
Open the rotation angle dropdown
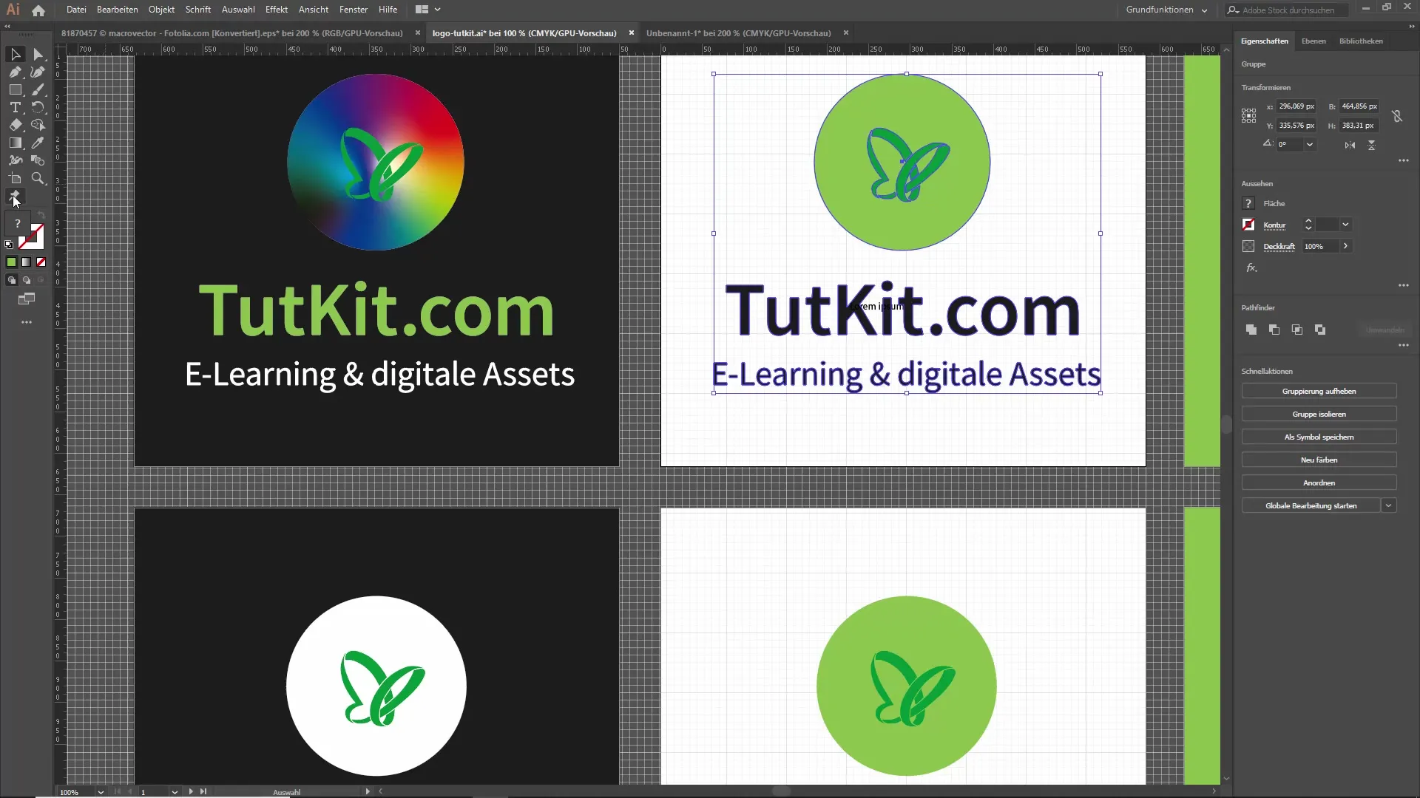[1309, 144]
